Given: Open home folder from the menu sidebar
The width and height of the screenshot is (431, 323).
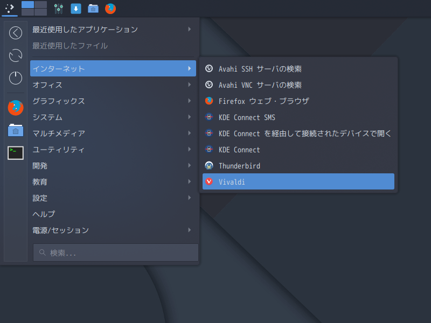Looking at the screenshot, I should pyautogui.click(x=16, y=130).
